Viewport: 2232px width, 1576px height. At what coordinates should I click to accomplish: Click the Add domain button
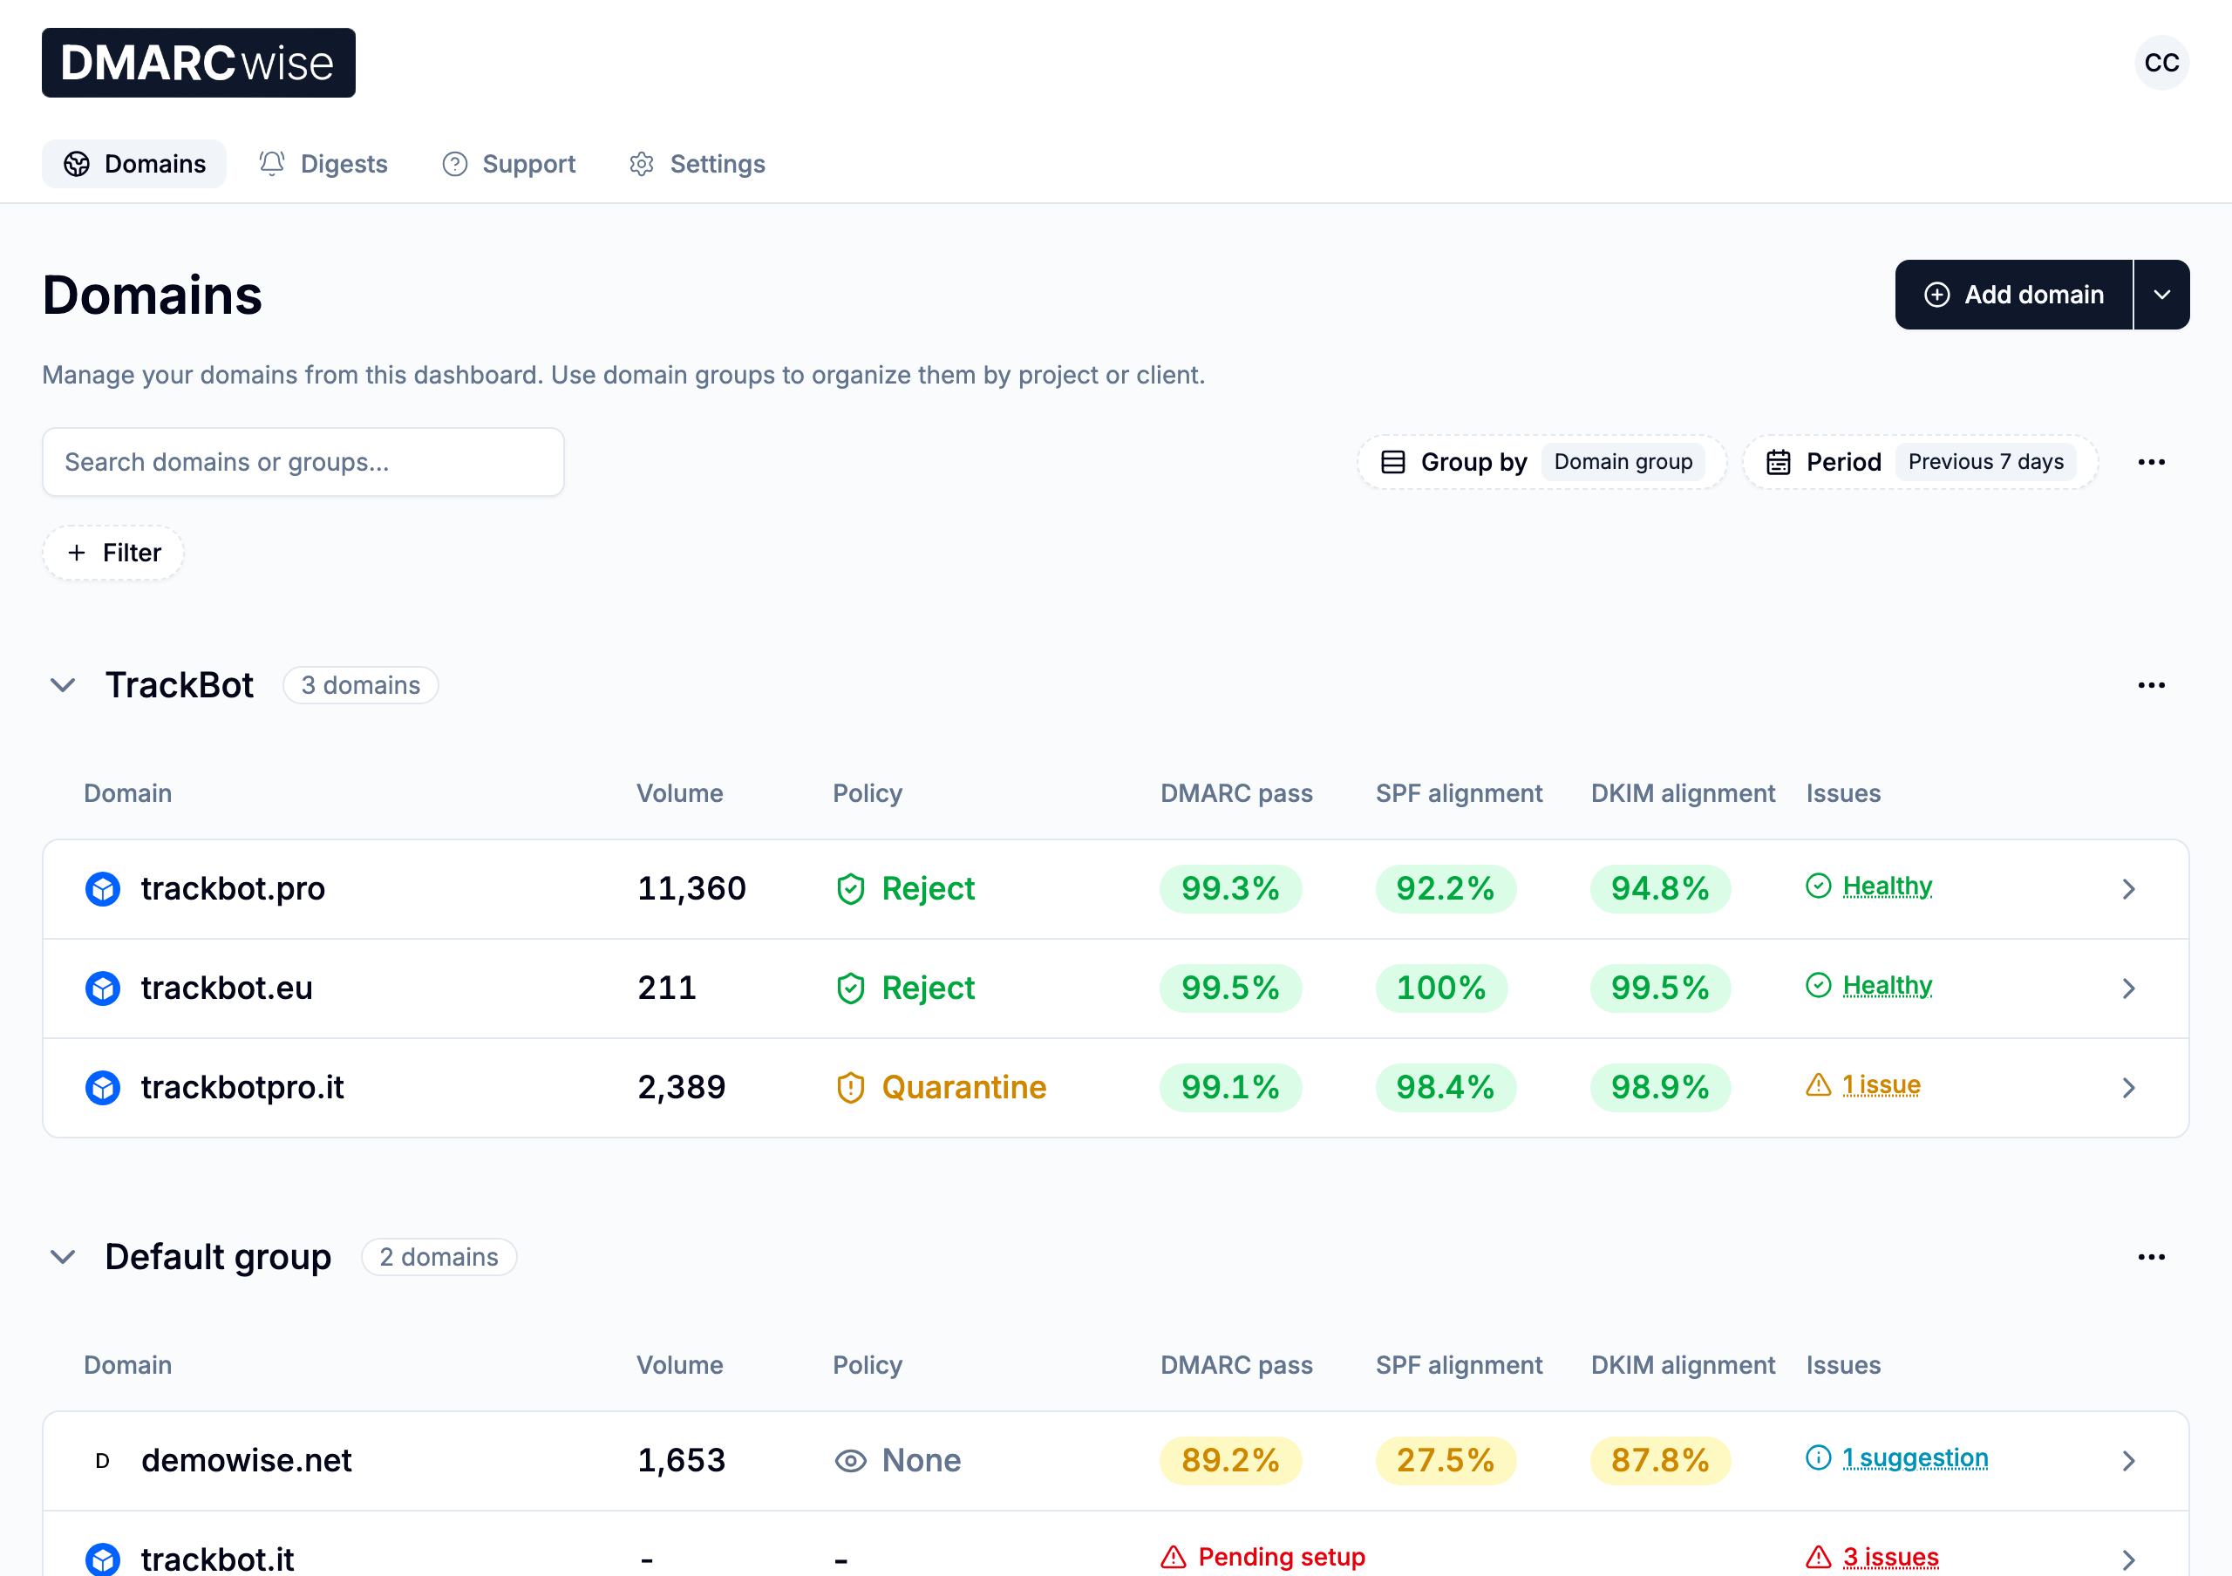click(2013, 295)
